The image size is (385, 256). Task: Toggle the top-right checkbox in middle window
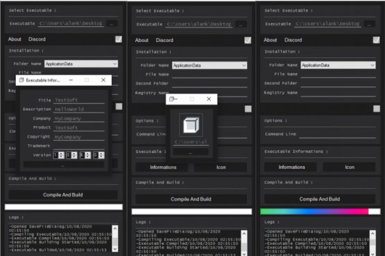point(248,40)
